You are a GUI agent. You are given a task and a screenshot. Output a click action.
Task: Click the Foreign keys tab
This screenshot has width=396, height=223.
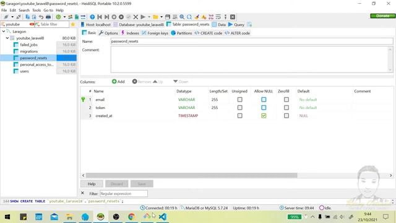click(155, 33)
